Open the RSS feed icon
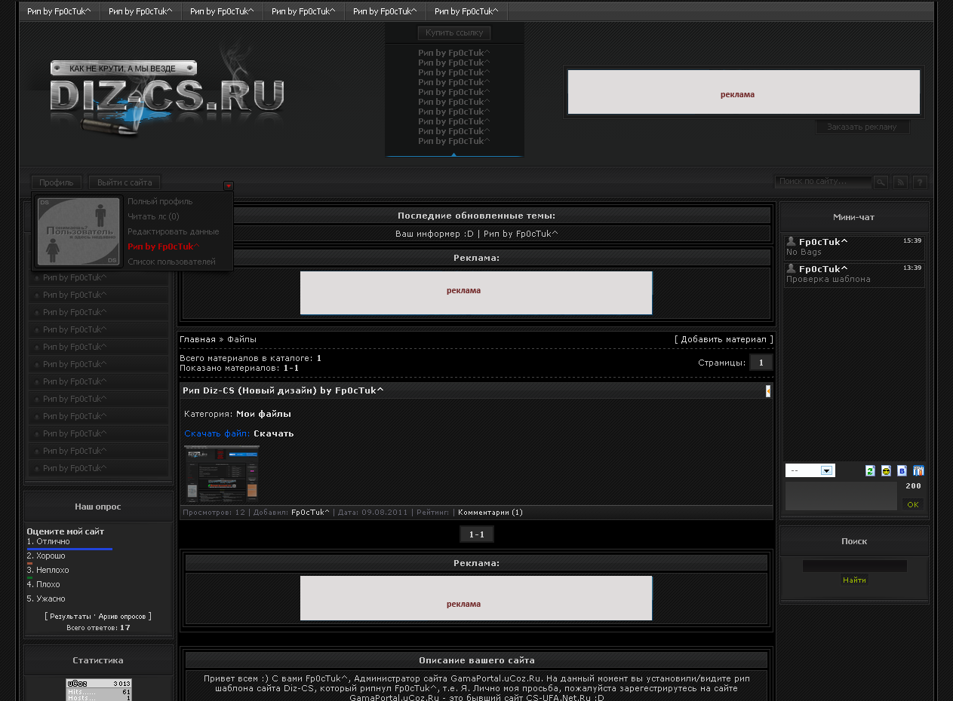This screenshot has height=701, width=953. [x=900, y=182]
